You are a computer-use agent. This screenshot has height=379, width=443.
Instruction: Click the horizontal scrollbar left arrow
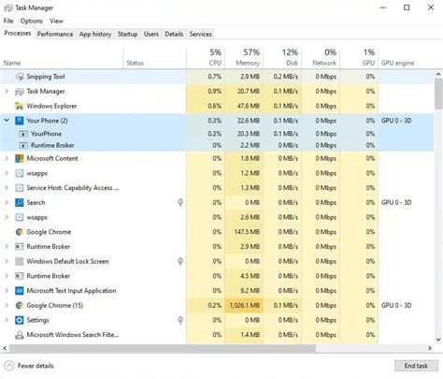pyautogui.click(x=5, y=348)
